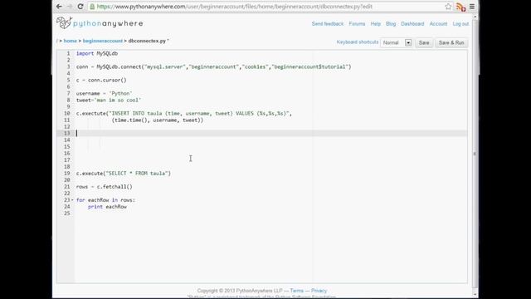The height and width of the screenshot is (299, 531).
Task: Click the print eachRow line
Action: click(107, 207)
